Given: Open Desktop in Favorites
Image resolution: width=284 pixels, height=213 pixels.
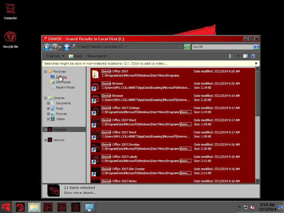Looking at the screenshot, I should pos(61,77).
